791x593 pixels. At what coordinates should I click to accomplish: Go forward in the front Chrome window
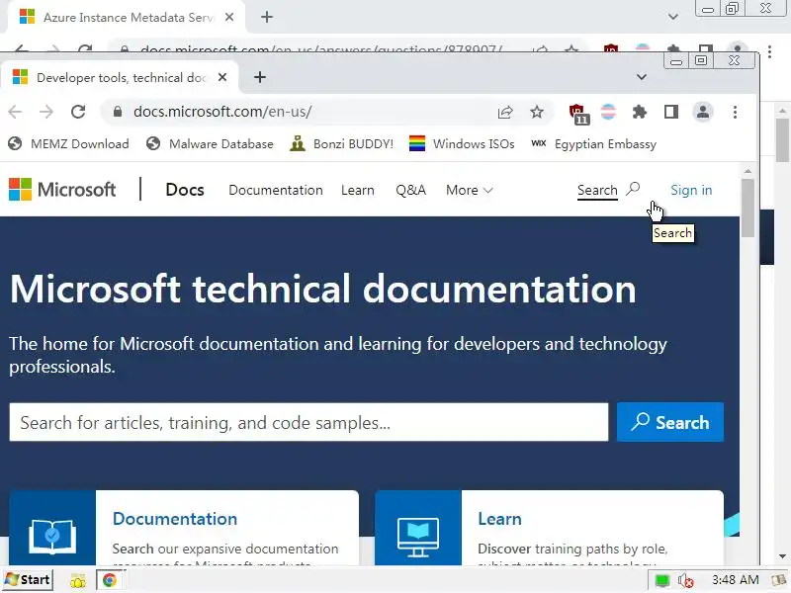(46, 112)
